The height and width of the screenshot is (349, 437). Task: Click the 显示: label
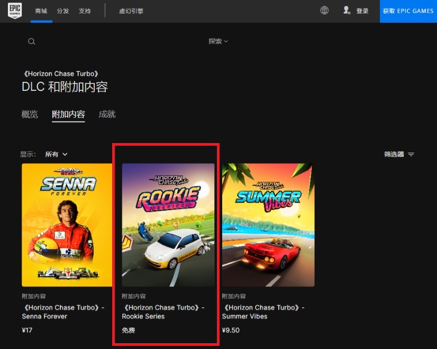pos(28,154)
